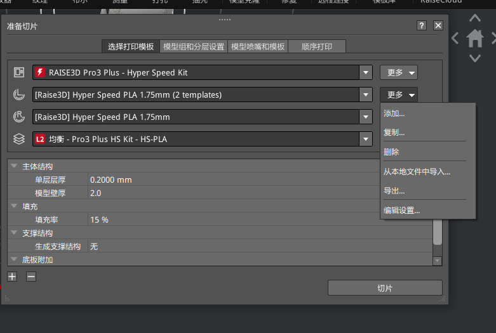Screen dimensions: 496x333
Task: Click the view left arrow
Action: (455, 38)
